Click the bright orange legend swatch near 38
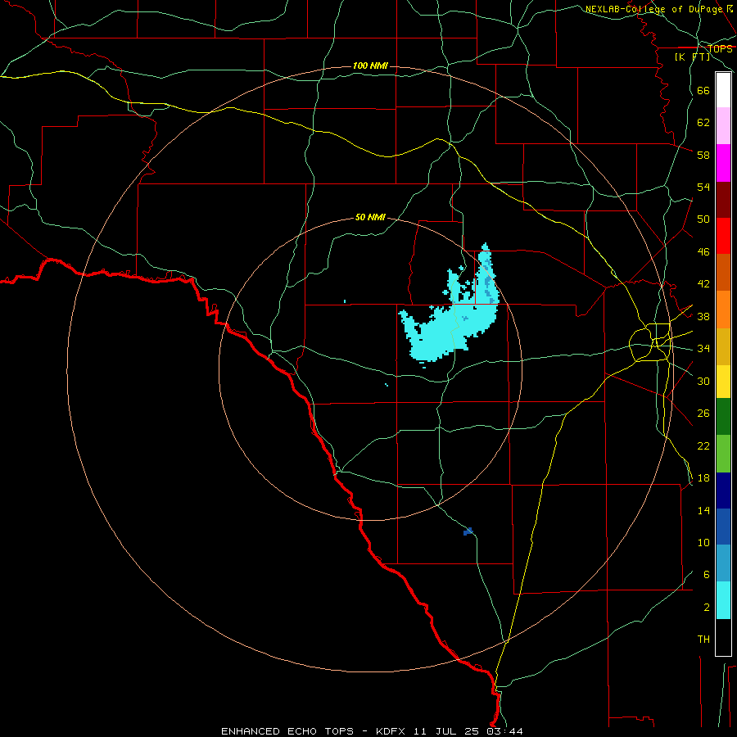 723,310
